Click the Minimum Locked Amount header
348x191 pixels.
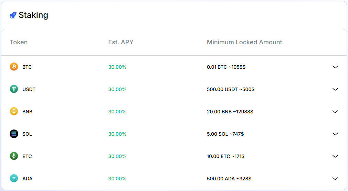(x=244, y=42)
